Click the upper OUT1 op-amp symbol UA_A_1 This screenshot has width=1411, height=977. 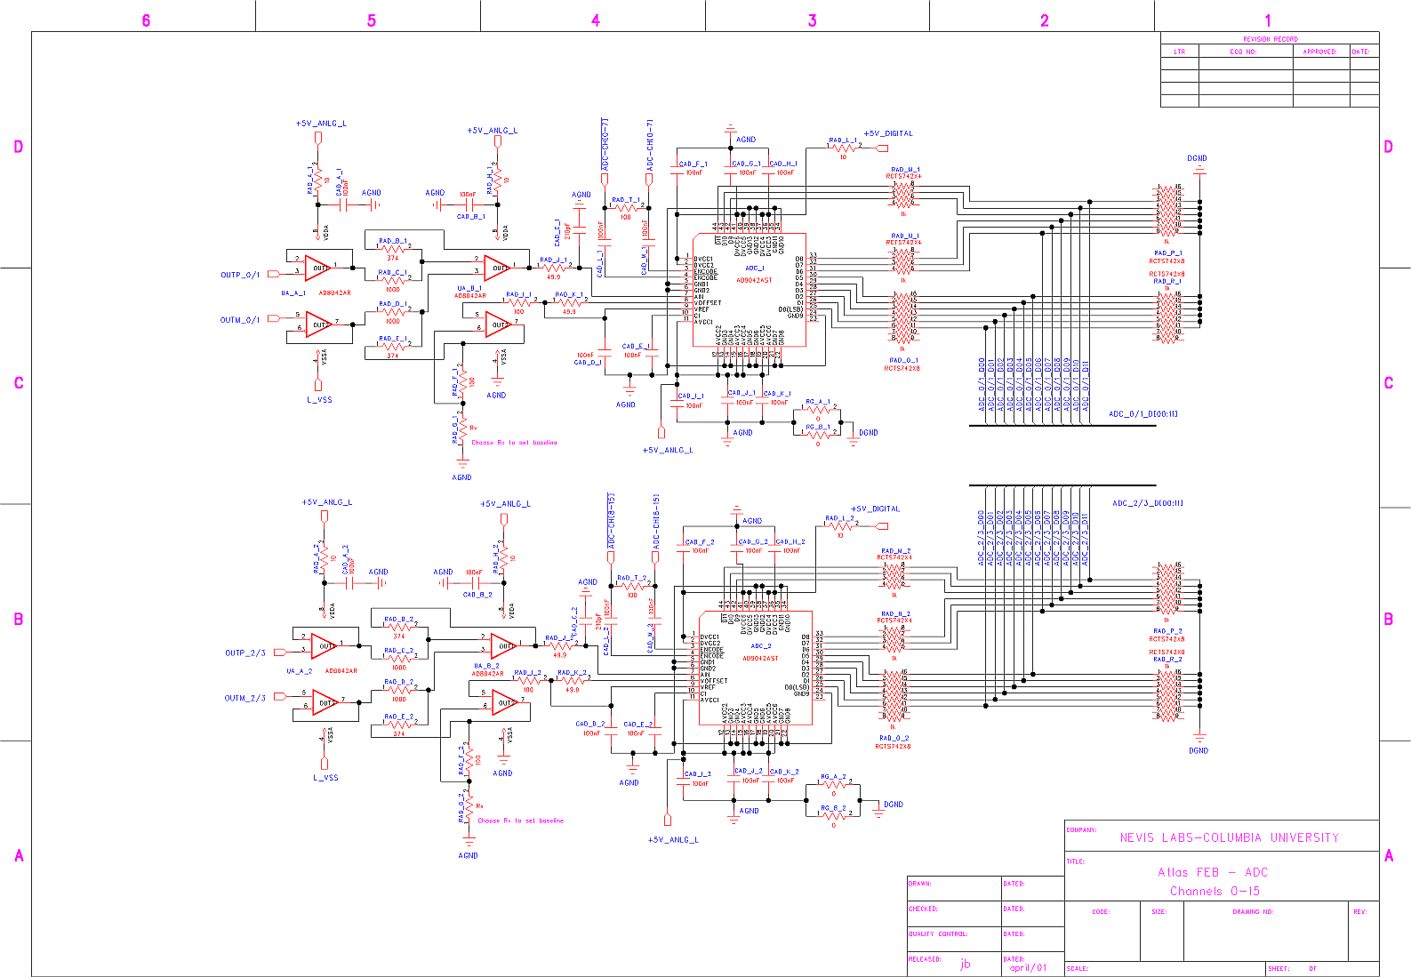tap(317, 268)
